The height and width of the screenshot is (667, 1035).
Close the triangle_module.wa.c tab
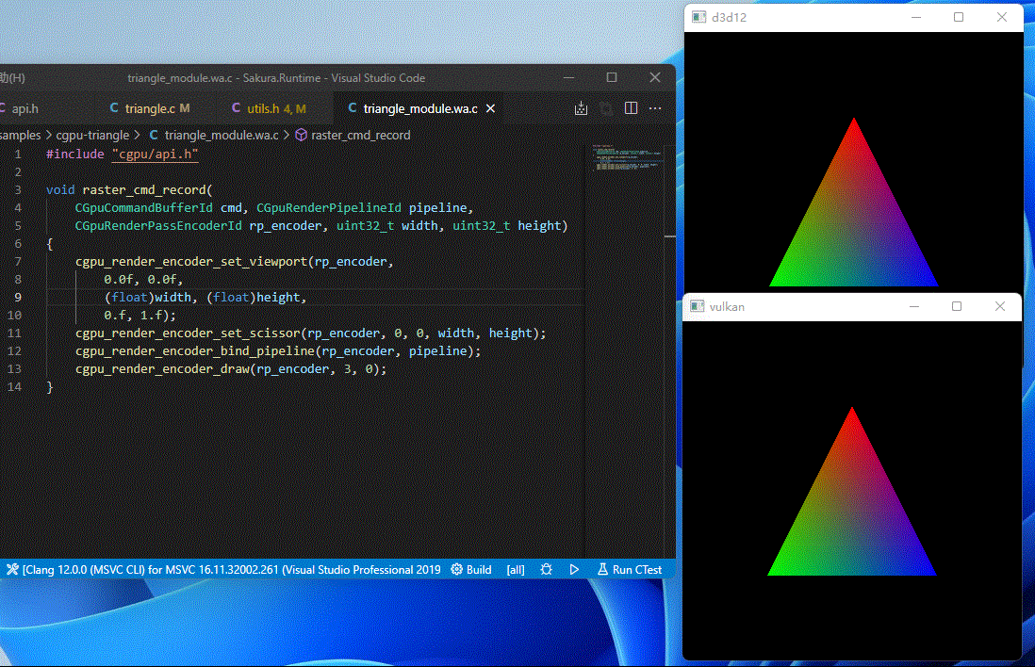[491, 108]
